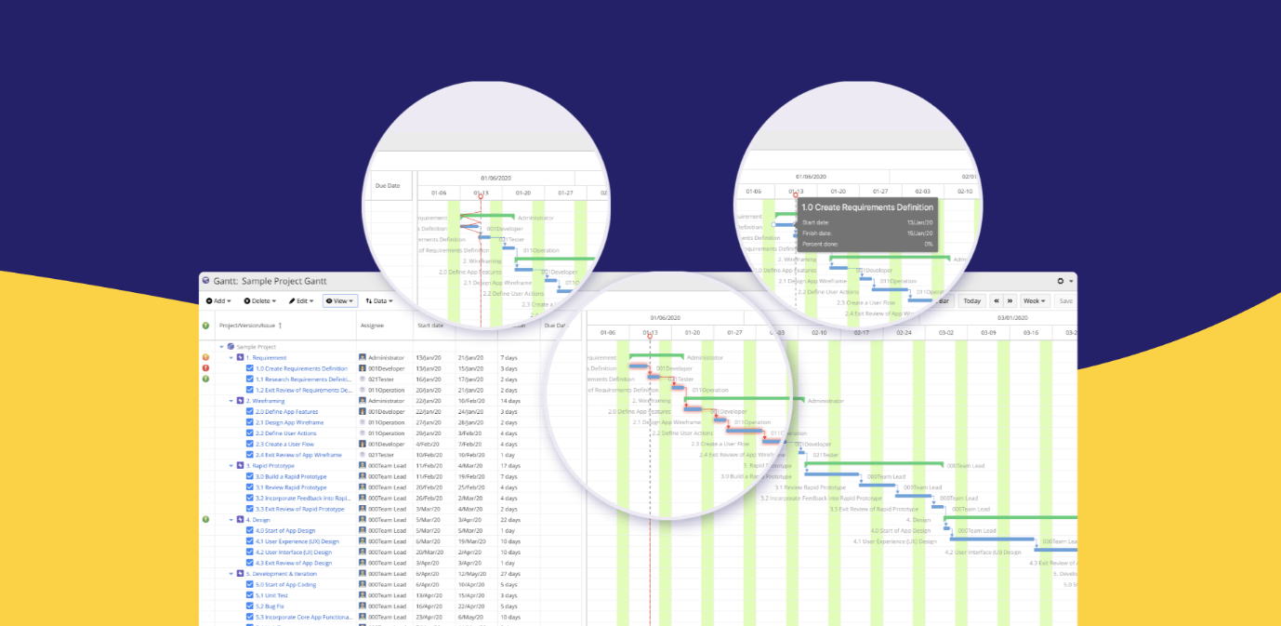This screenshot has width=1281, height=626.
Task: Click the purple version icon for 3. Rapid Prototype
Action: pyautogui.click(x=241, y=466)
